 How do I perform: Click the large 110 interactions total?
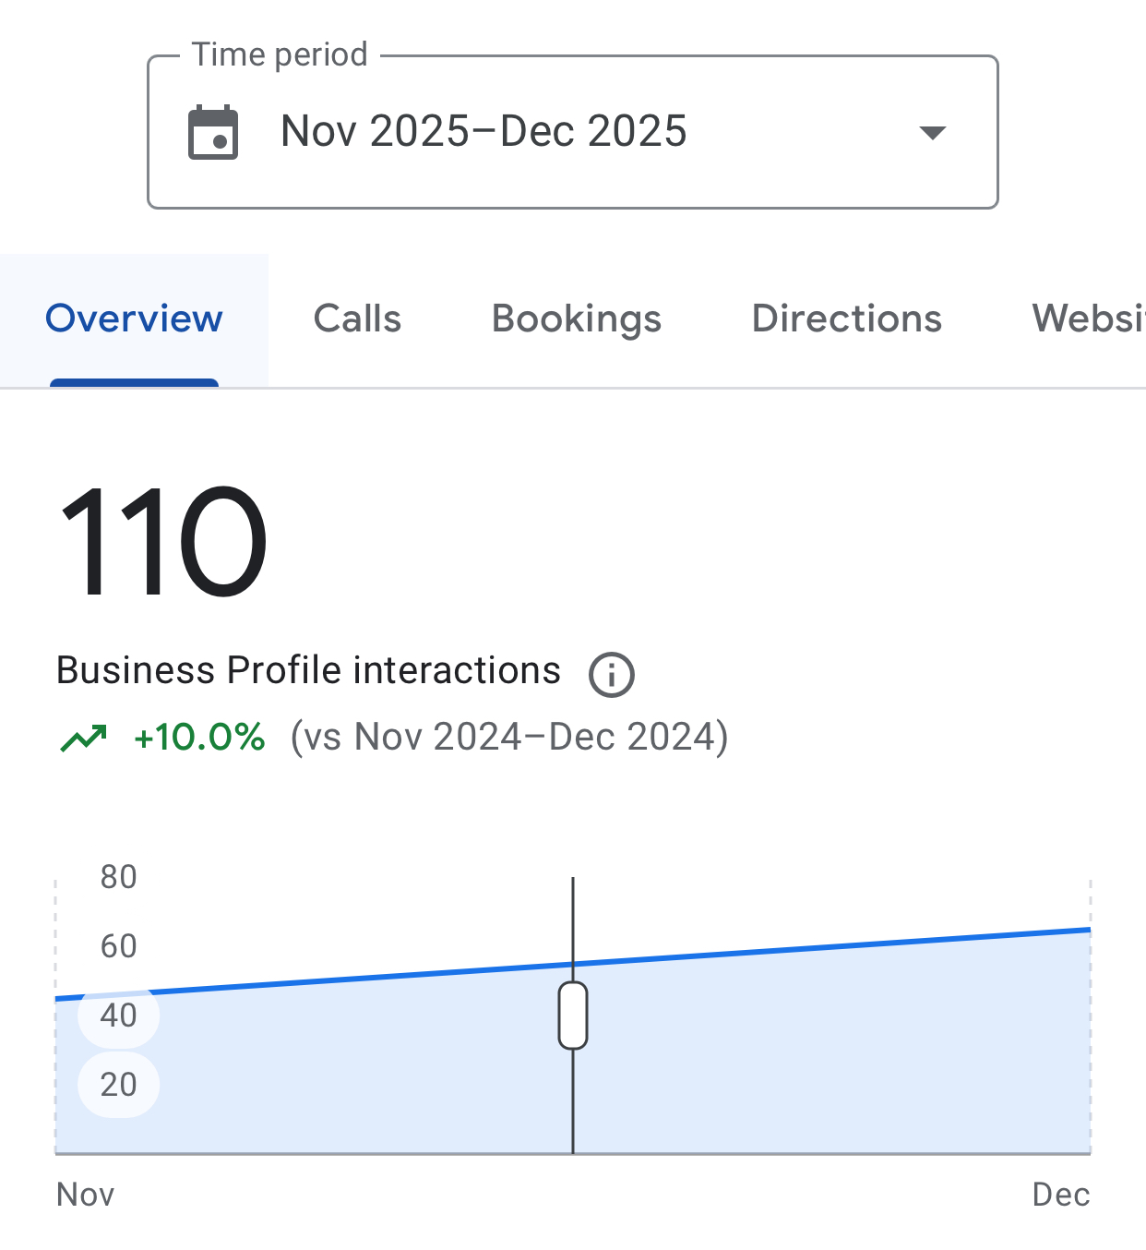pyautogui.click(x=162, y=542)
